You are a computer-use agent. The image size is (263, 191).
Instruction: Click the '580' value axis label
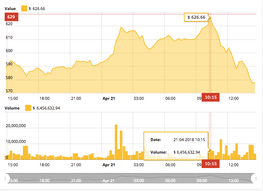9,78
